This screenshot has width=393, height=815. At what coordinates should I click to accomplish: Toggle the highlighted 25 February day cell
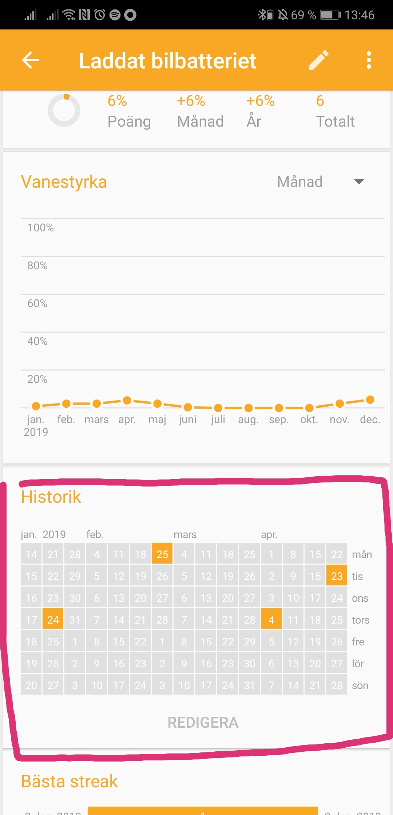[x=162, y=554]
